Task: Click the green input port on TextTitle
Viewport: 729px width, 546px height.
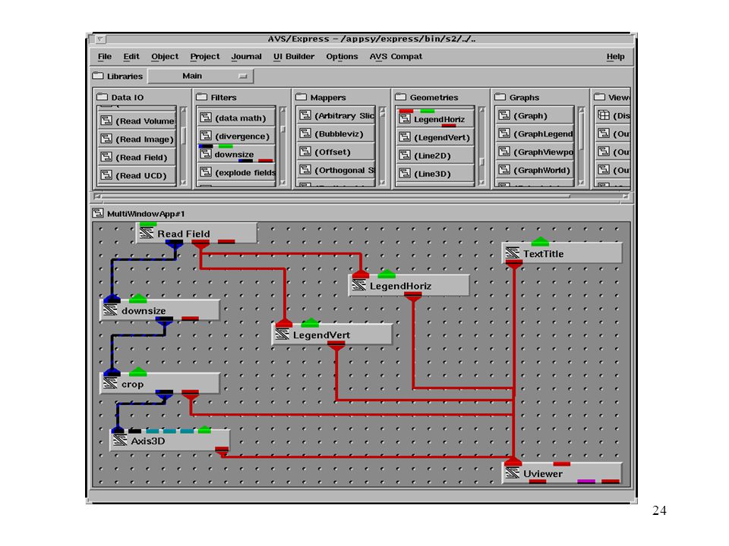Action: coord(540,241)
